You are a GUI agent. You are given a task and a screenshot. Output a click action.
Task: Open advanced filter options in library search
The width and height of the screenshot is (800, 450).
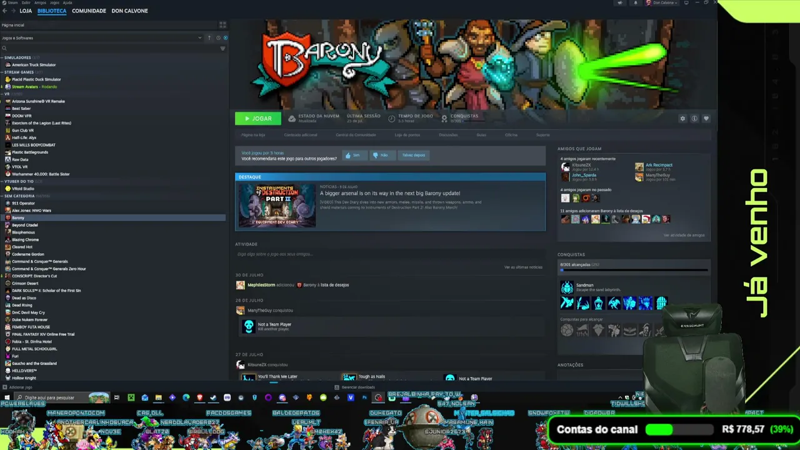[x=222, y=48]
